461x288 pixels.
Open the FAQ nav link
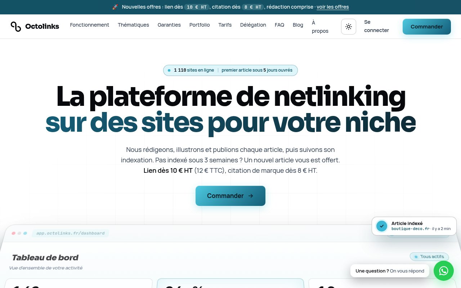pyautogui.click(x=279, y=25)
